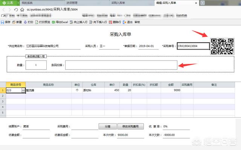
Task: Click 本次付款 field 9000.00
Action: 131,135
